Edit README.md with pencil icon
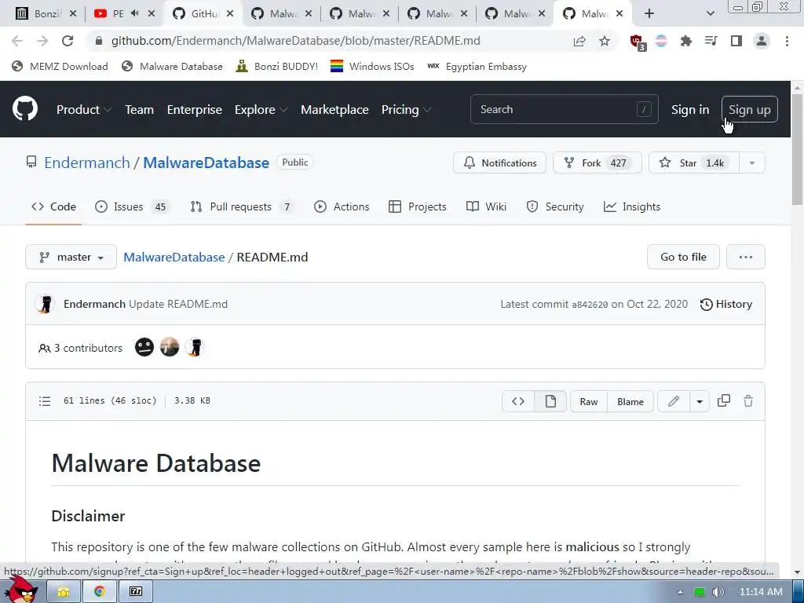Image resolution: width=804 pixels, height=603 pixels. [x=673, y=401]
